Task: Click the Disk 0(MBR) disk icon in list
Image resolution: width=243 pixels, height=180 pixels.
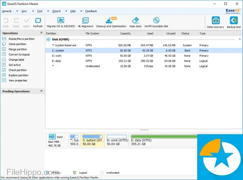Action: click(x=48, y=39)
